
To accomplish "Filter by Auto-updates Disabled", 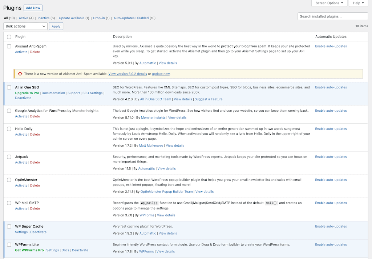I will tap(131, 18).
